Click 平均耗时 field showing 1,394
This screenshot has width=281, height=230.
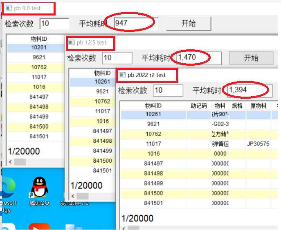[250, 91]
